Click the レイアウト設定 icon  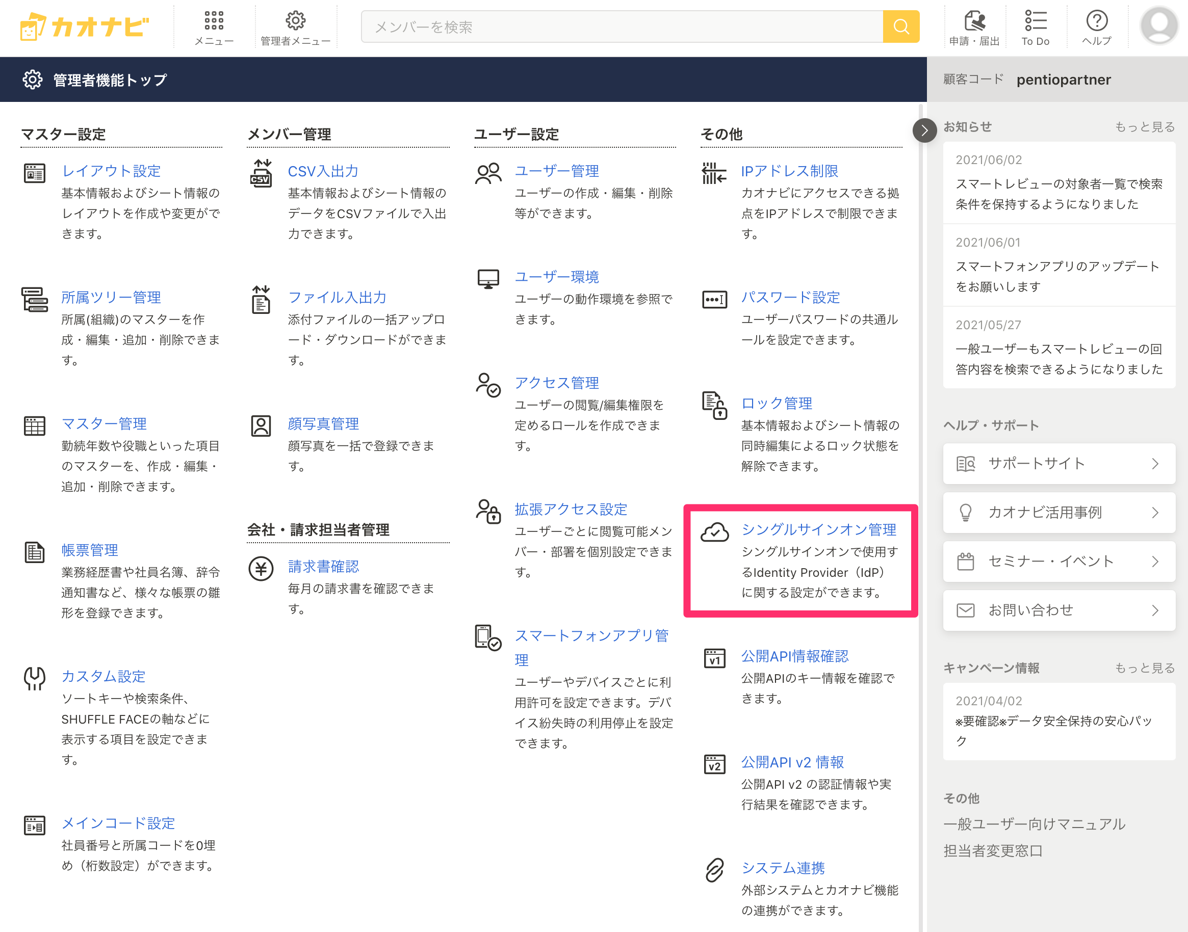(34, 173)
